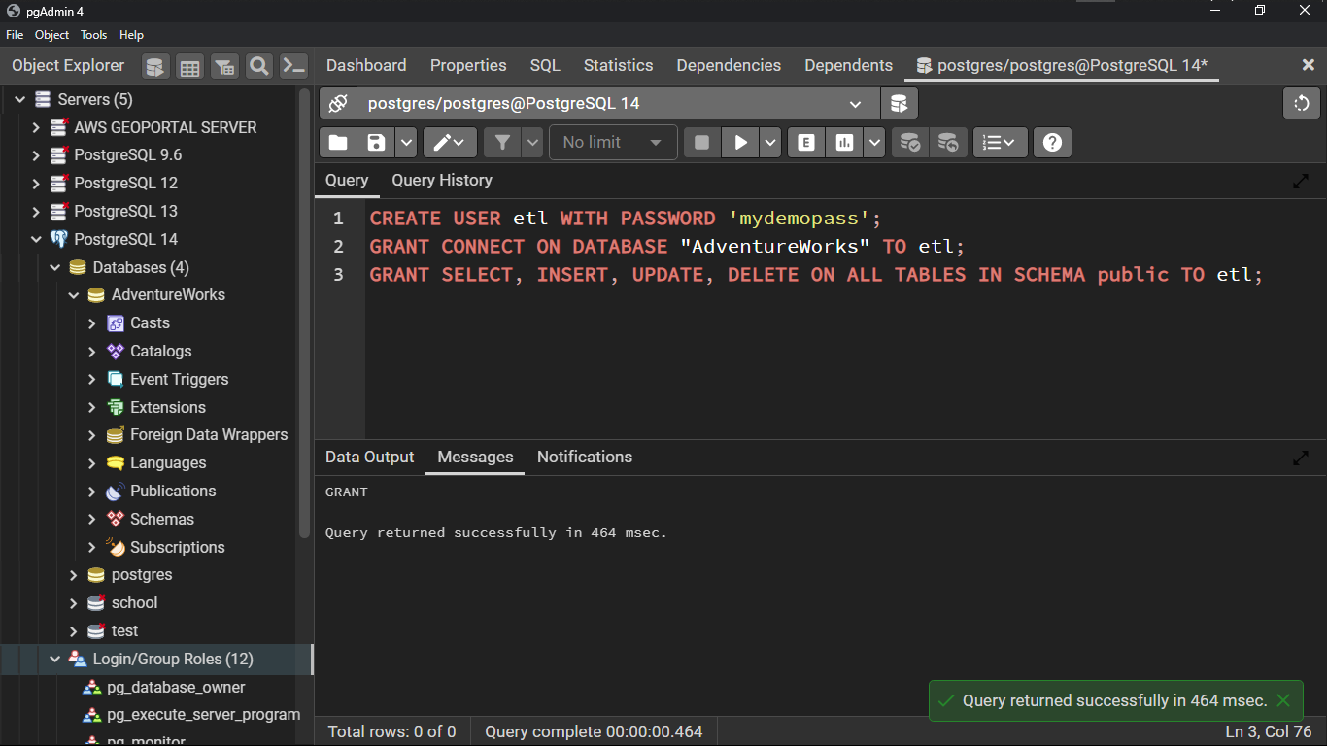Close the query tool tab panel
1327x746 pixels.
[x=1308, y=65]
